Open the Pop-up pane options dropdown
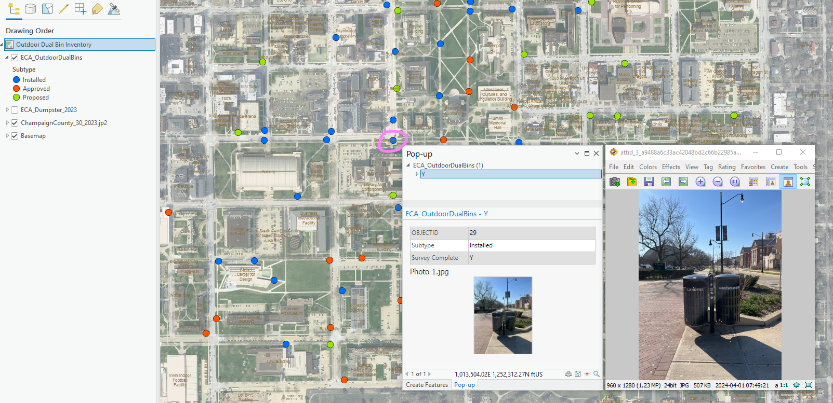 (577, 154)
